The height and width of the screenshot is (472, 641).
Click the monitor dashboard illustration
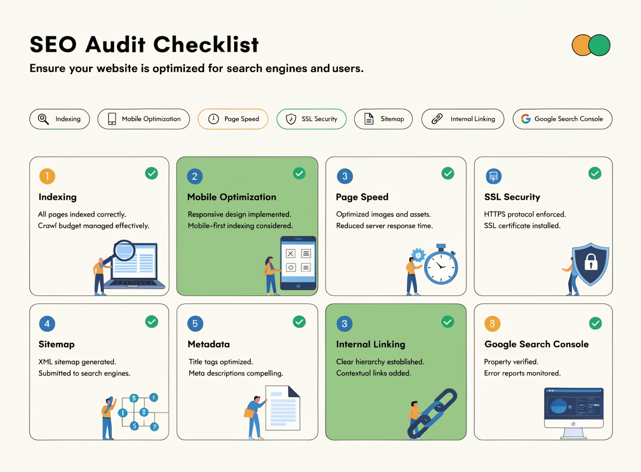pos(574,412)
